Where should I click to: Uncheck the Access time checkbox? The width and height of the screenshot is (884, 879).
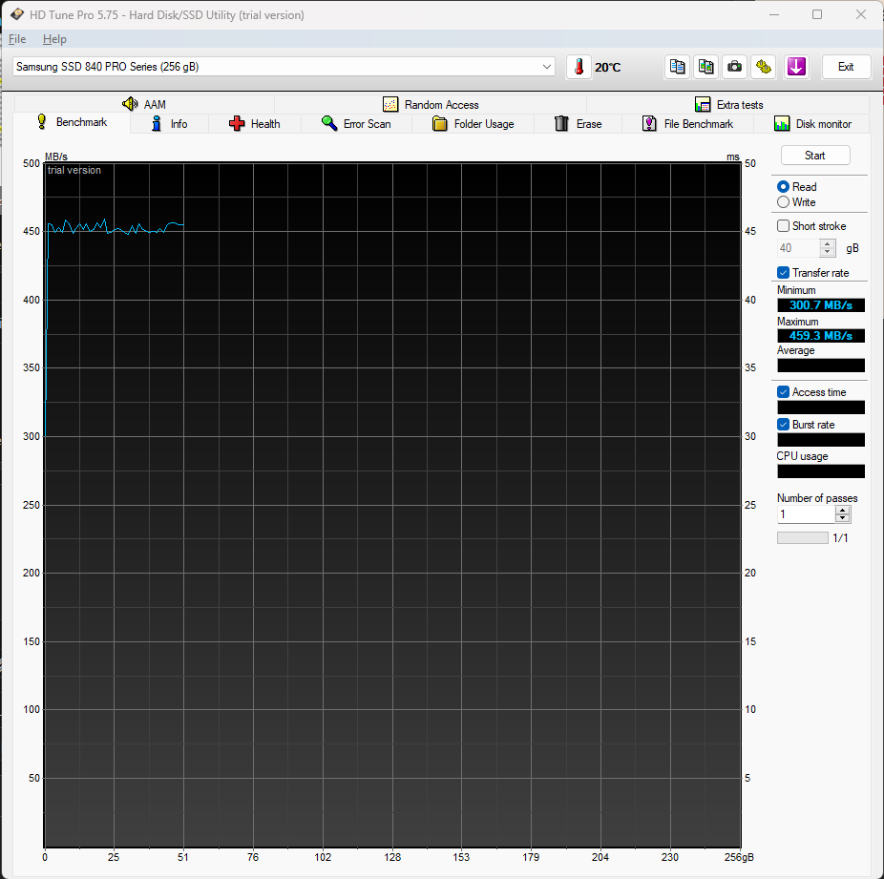[x=783, y=392]
